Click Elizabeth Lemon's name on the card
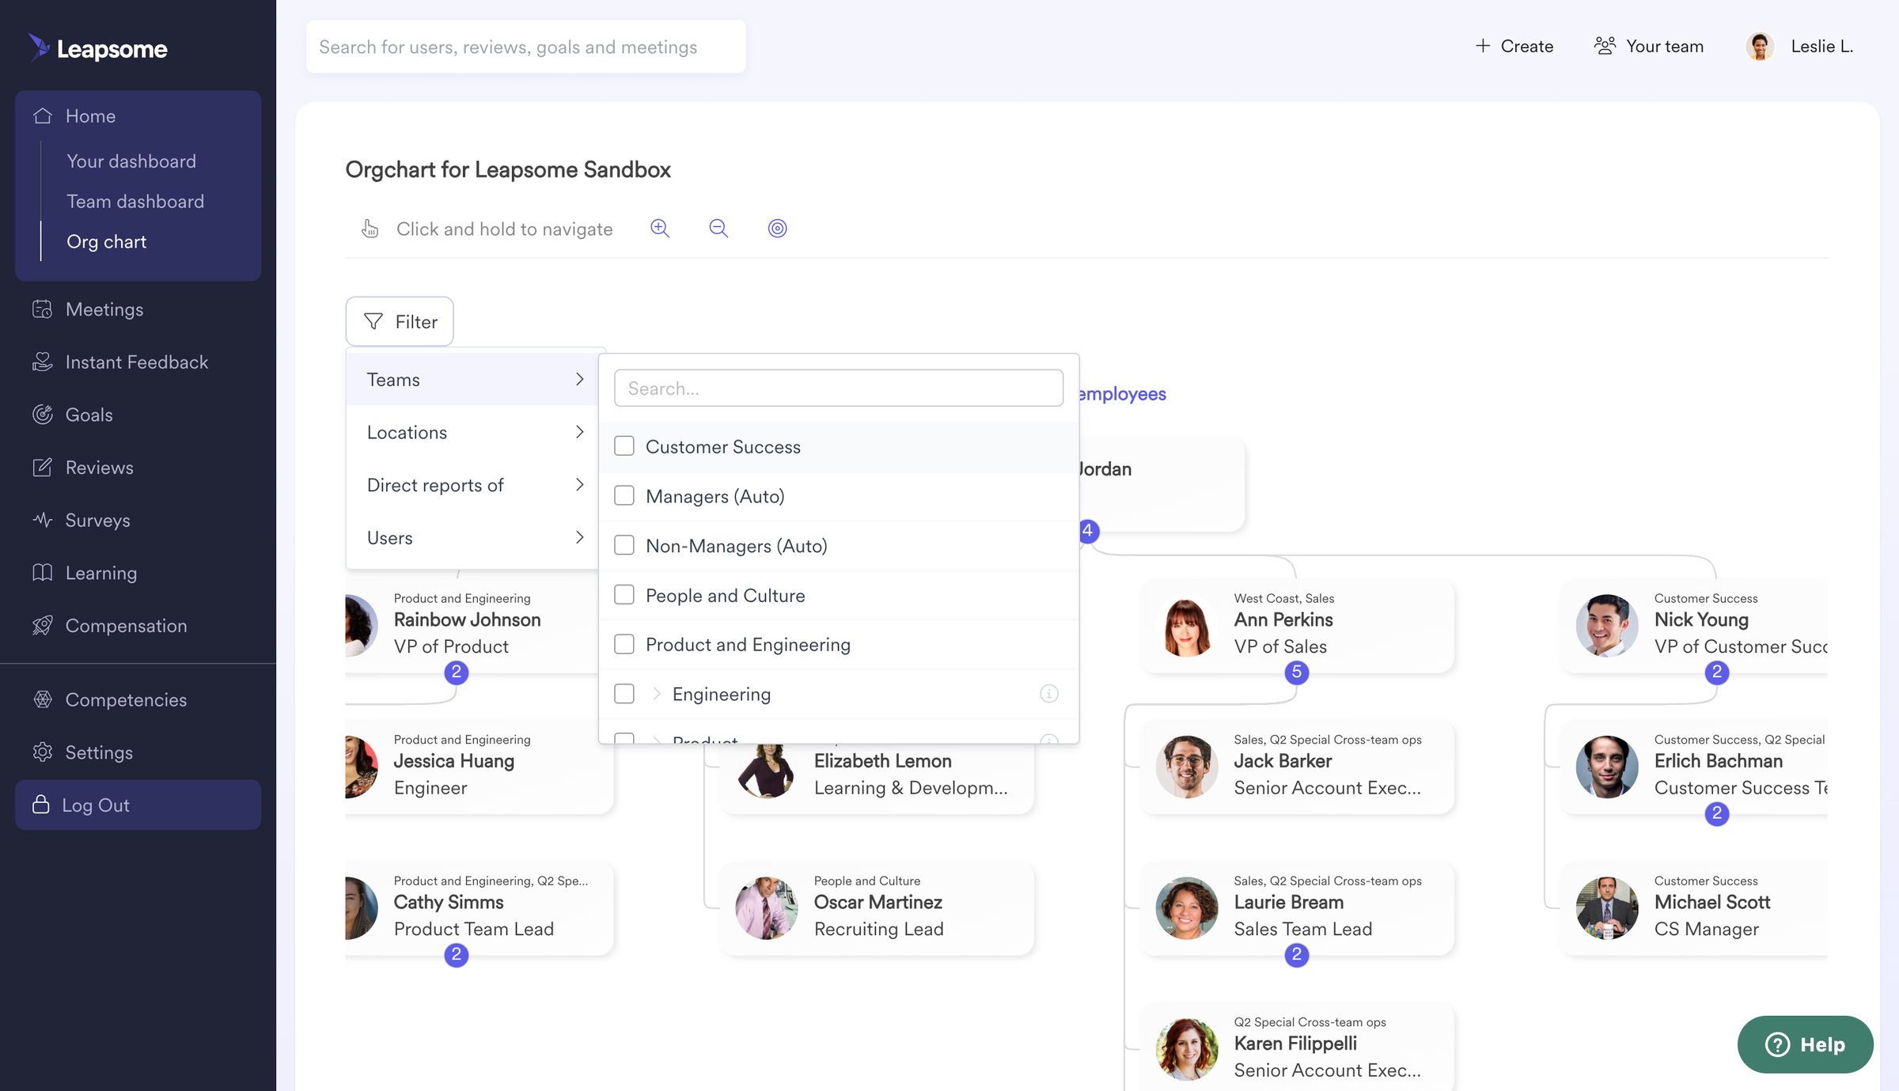Screen dimensions: 1899x1091 coord(883,761)
